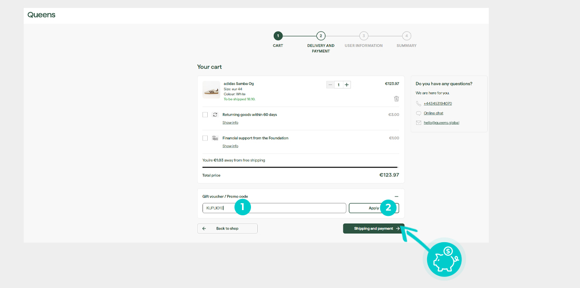Enable Returning goods within 60 days checkbox
The height and width of the screenshot is (288, 580).
(205, 115)
